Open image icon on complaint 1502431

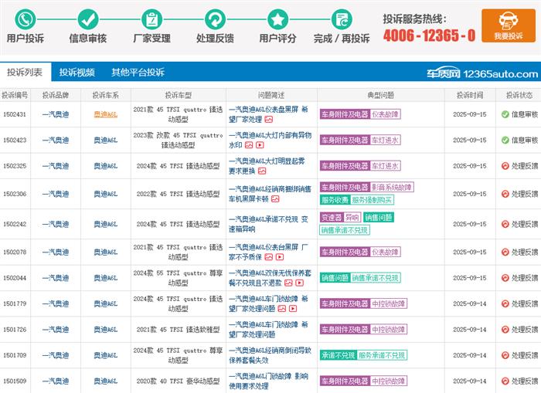tap(268, 119)
